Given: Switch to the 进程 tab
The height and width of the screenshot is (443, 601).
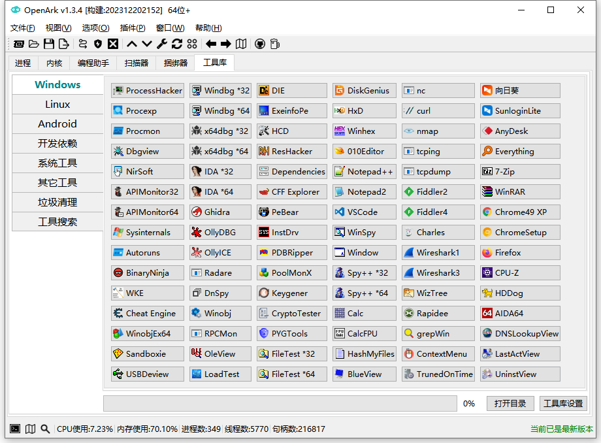Looking at the screenshot, I should tap(23, 63).
